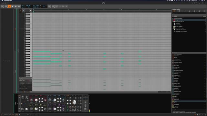
Task: Open the Samples tab icon in the browser
Action: click(x=189, y=11)
